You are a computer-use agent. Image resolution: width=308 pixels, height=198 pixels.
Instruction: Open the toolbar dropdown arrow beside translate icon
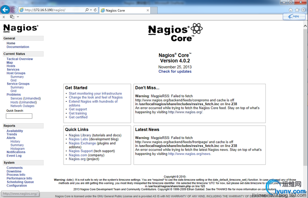coord(18,17)
